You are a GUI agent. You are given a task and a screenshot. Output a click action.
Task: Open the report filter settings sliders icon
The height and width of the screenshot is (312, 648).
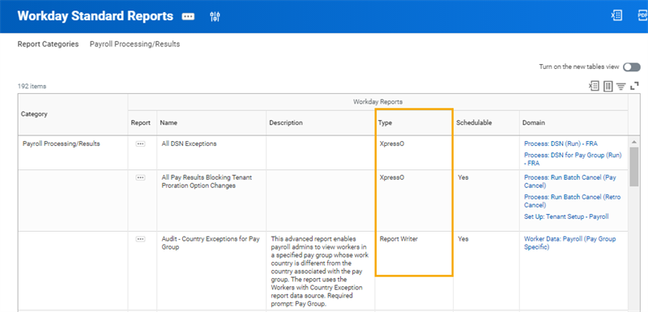click(x=215, y=16)
